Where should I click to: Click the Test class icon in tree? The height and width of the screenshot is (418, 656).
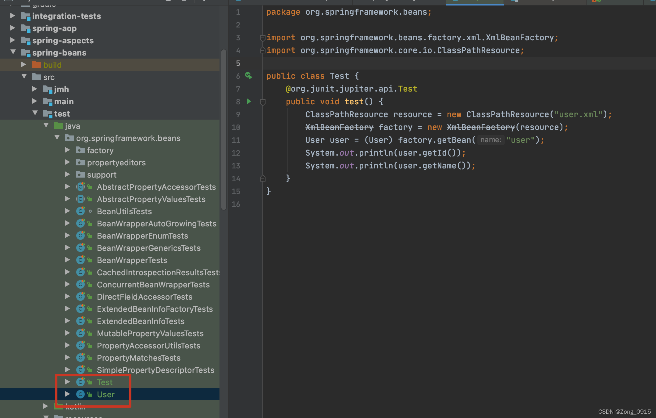(x=80, y=382)
